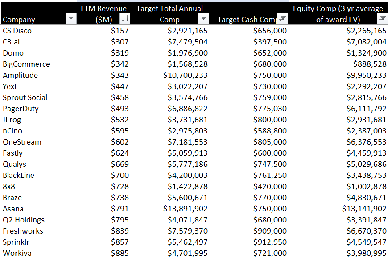Open the Company column filter dropdown
This screenshot has height=258, width=388.
click(x=71, y=19)
